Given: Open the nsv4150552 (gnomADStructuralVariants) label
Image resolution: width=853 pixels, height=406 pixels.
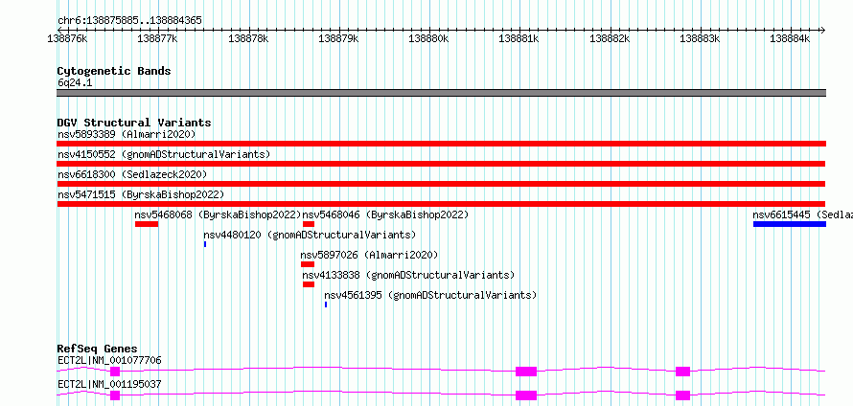Looking at the screenshot, I should [x=164, y=154].
